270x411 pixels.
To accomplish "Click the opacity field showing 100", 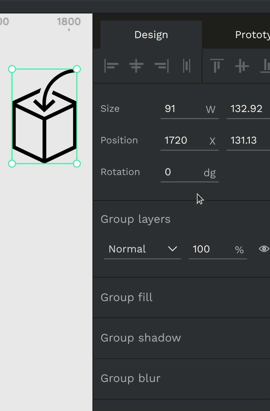I will [218, 249].
